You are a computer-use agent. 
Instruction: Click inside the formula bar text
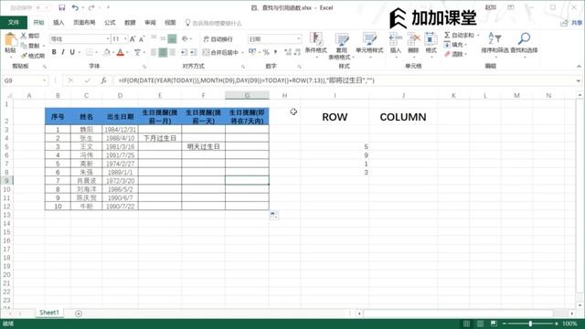(246, 80)
